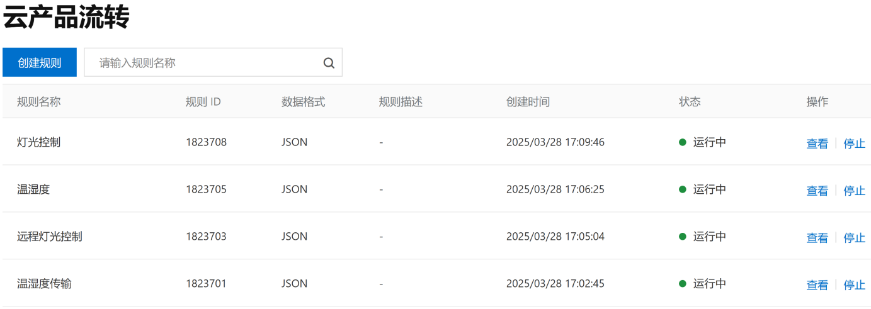Viewport: 871px width, 309px height.
Task: Click the 创建规则 button
Action: [x=40, y=63]
